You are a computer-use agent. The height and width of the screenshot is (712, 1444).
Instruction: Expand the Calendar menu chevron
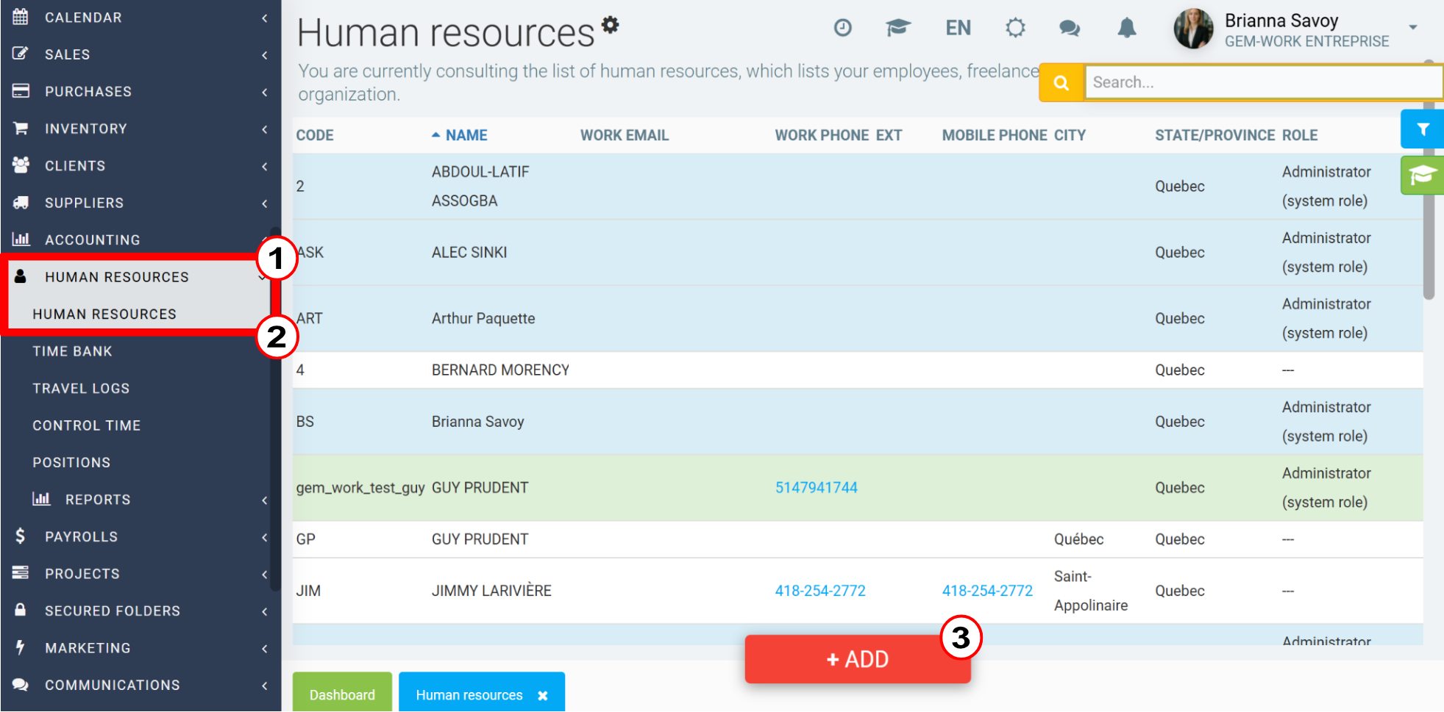coord(265,18)
